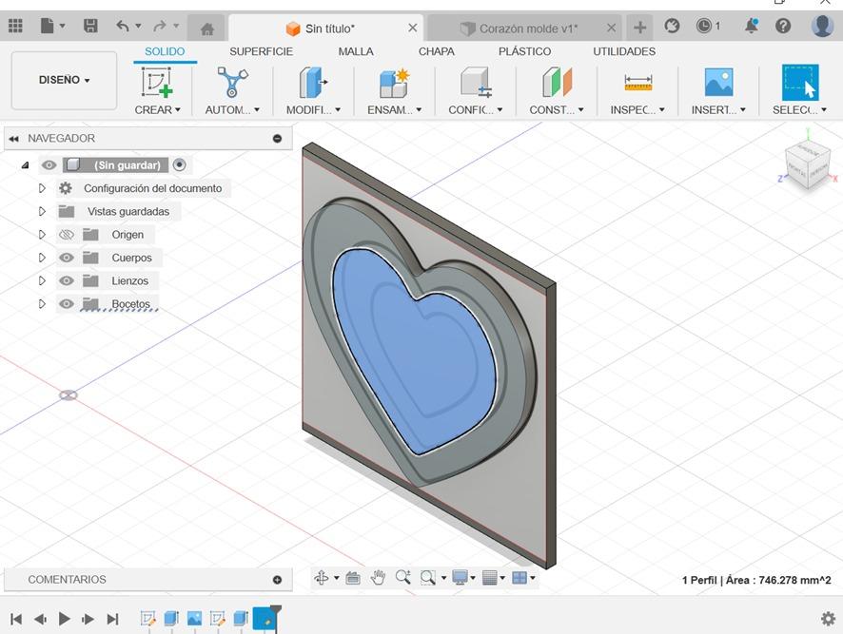The width and height of the screenshot is (843, 634).
Task: Minimize the Navegador panel circle button
Action: point(278,139)
